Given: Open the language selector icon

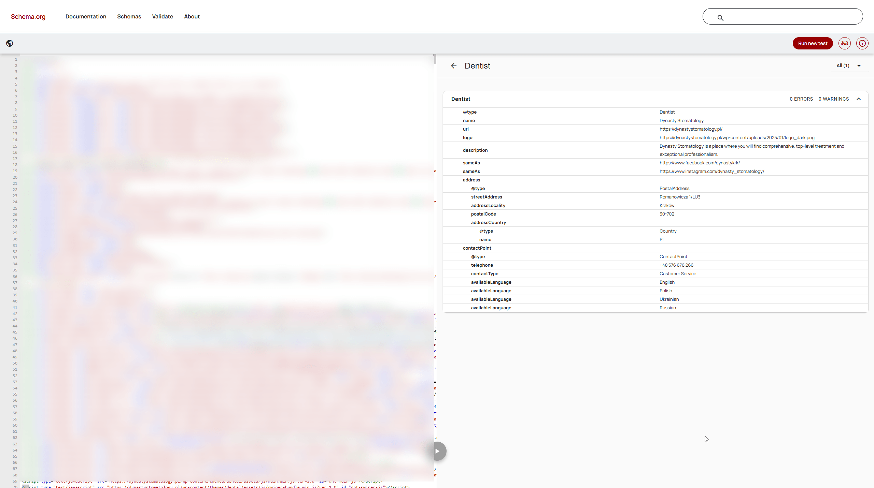Looking at the screenshot, I should [845, 43].
